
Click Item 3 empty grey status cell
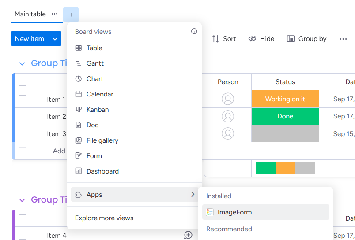(285, 133)
